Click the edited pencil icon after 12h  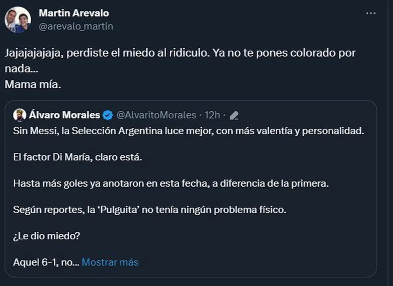(x=234, y=116)
